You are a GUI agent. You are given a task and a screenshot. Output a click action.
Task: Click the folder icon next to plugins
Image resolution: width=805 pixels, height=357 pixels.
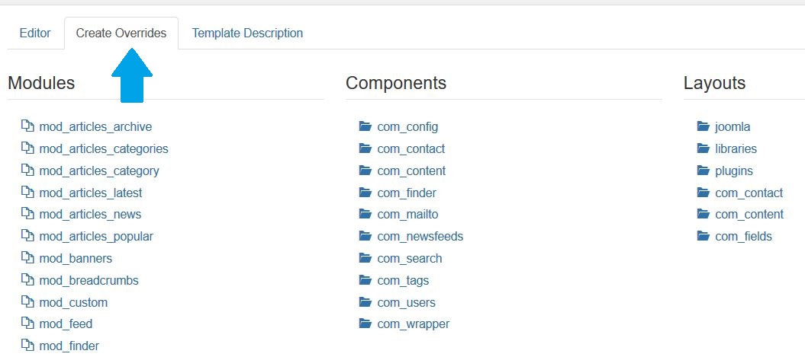(704, 170)
